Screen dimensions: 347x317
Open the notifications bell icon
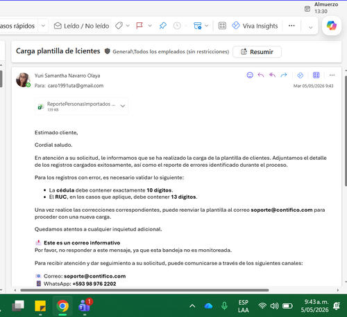337,306
